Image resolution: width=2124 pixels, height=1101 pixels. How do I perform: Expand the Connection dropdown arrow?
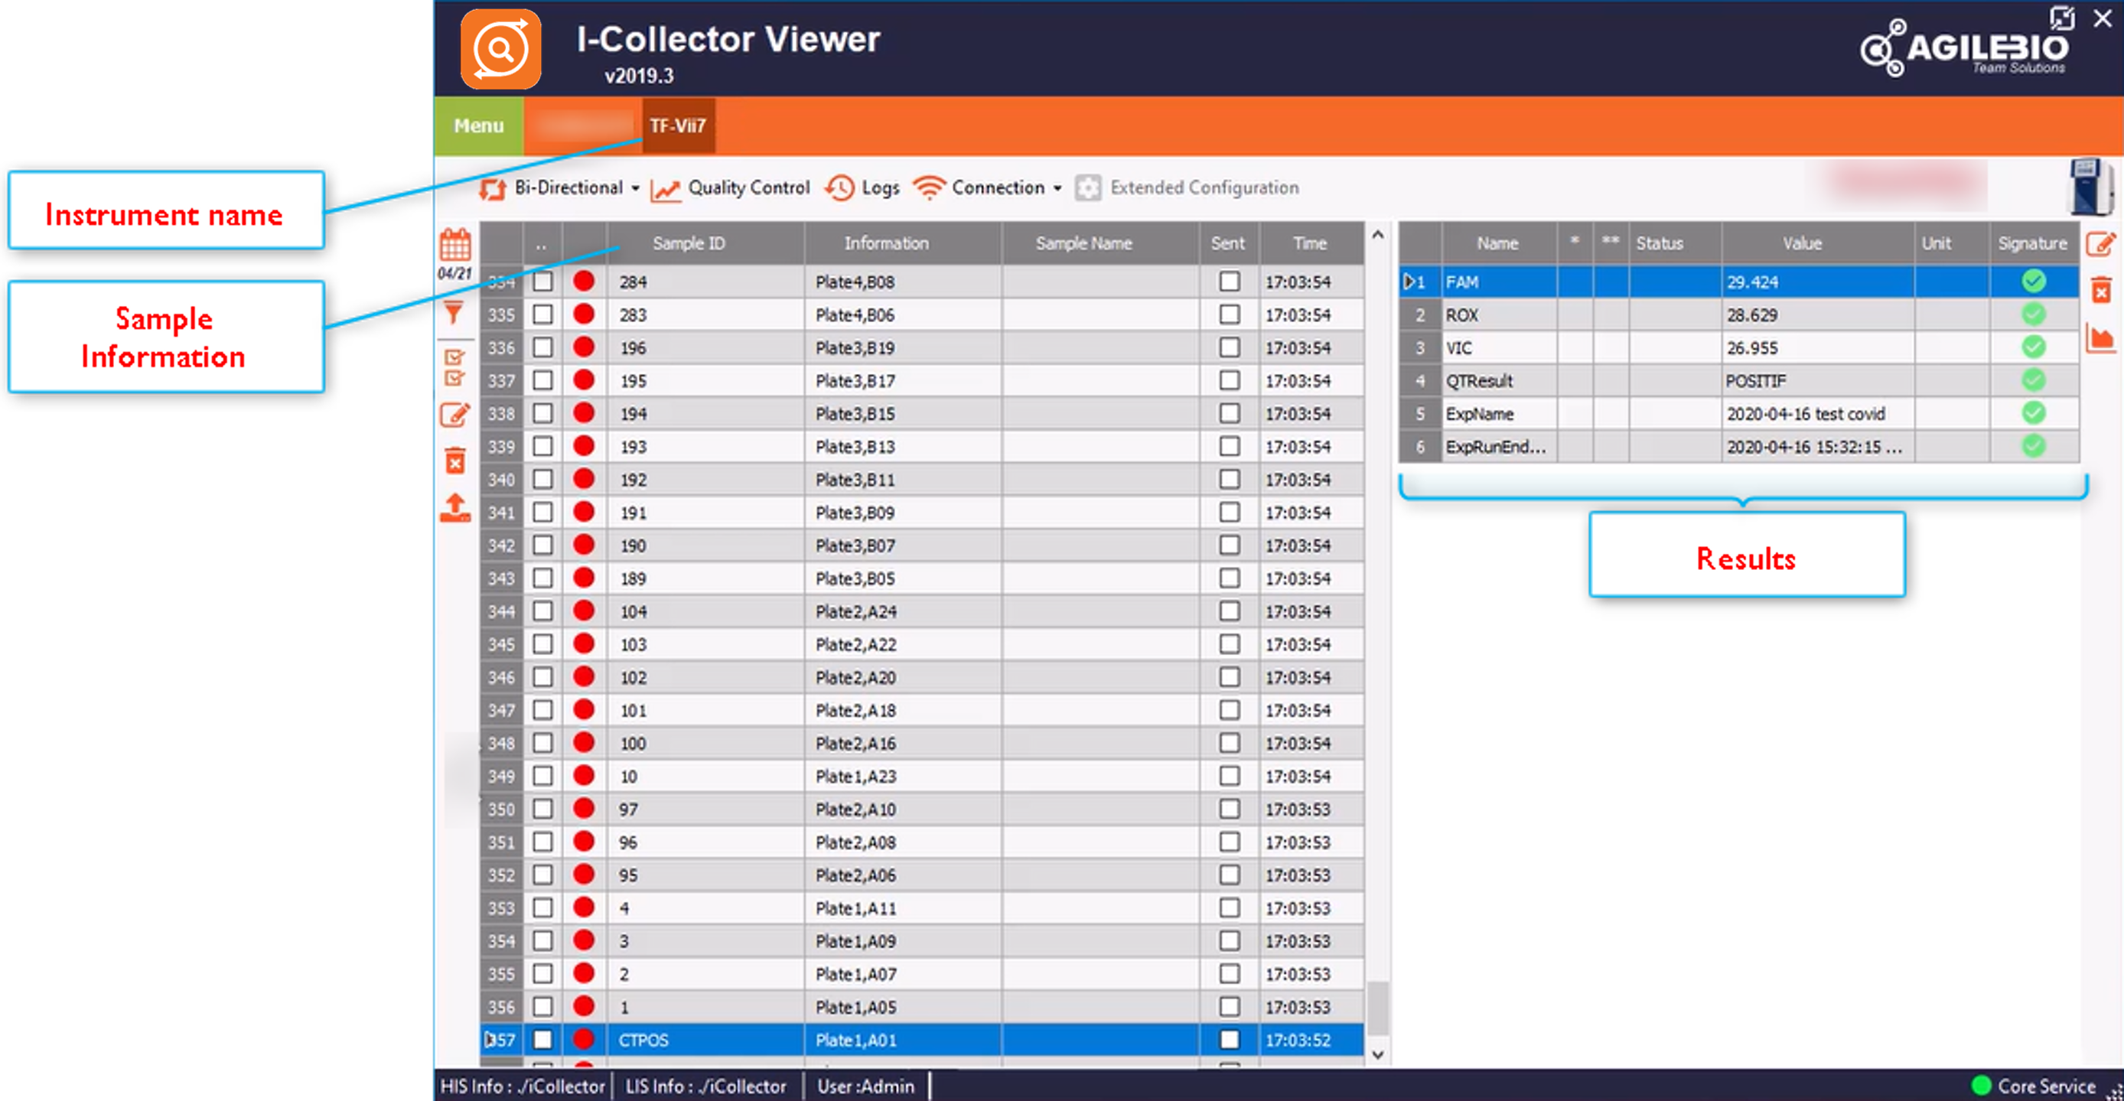click(x=1058, y=189)
